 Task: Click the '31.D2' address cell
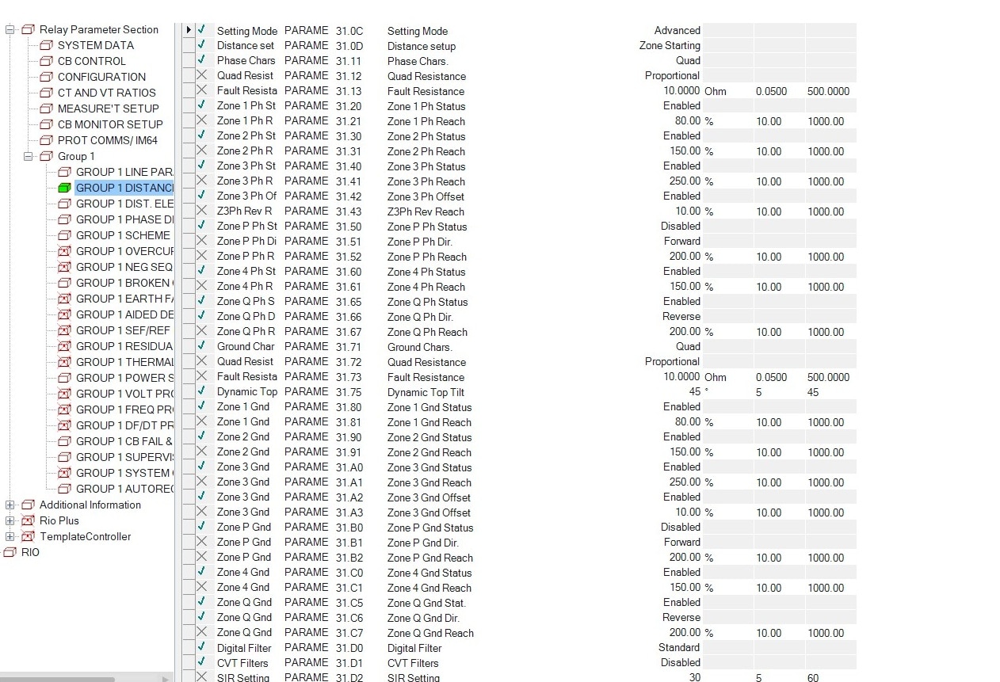coord(349,677)
